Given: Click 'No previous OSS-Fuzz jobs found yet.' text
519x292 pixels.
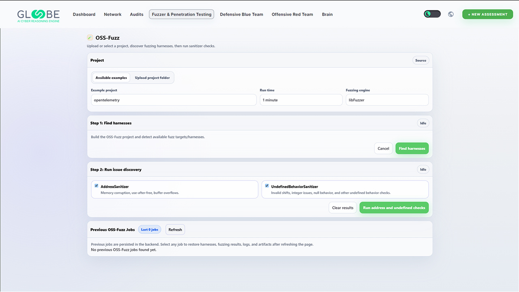Looking at the screenshot, I should pyautogui.click(x=124, y=250).
